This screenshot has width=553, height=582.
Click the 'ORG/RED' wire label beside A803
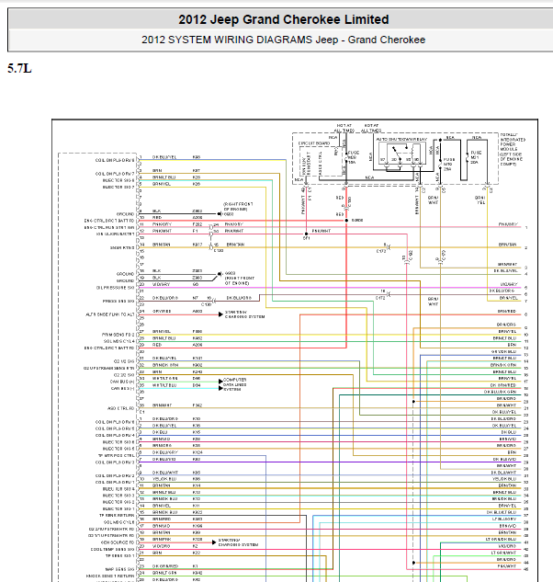[162, 311]
